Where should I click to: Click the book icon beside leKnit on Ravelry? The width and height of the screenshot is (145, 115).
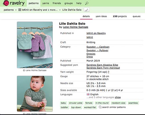click(x=20, y=10)
